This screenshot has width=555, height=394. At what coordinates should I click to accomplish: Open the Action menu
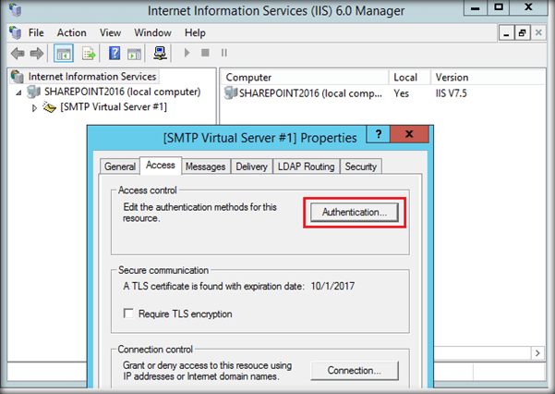(x=71, y=32)
